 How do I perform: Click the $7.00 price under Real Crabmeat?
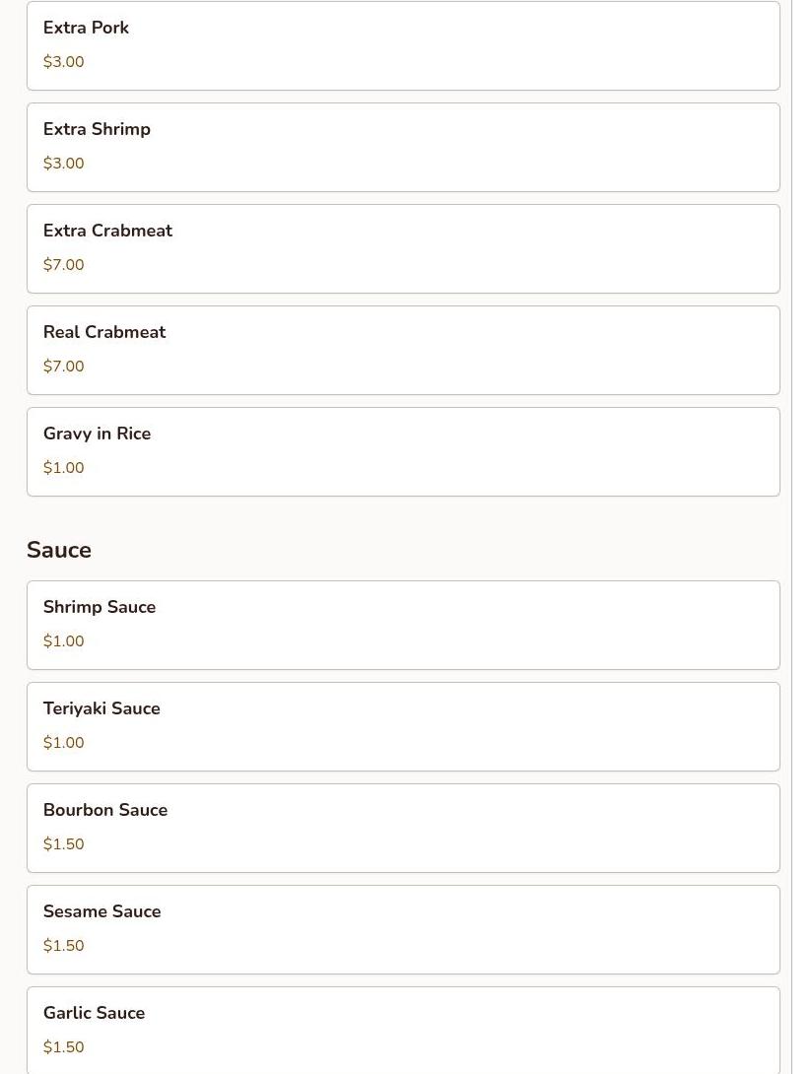[64, 367]
